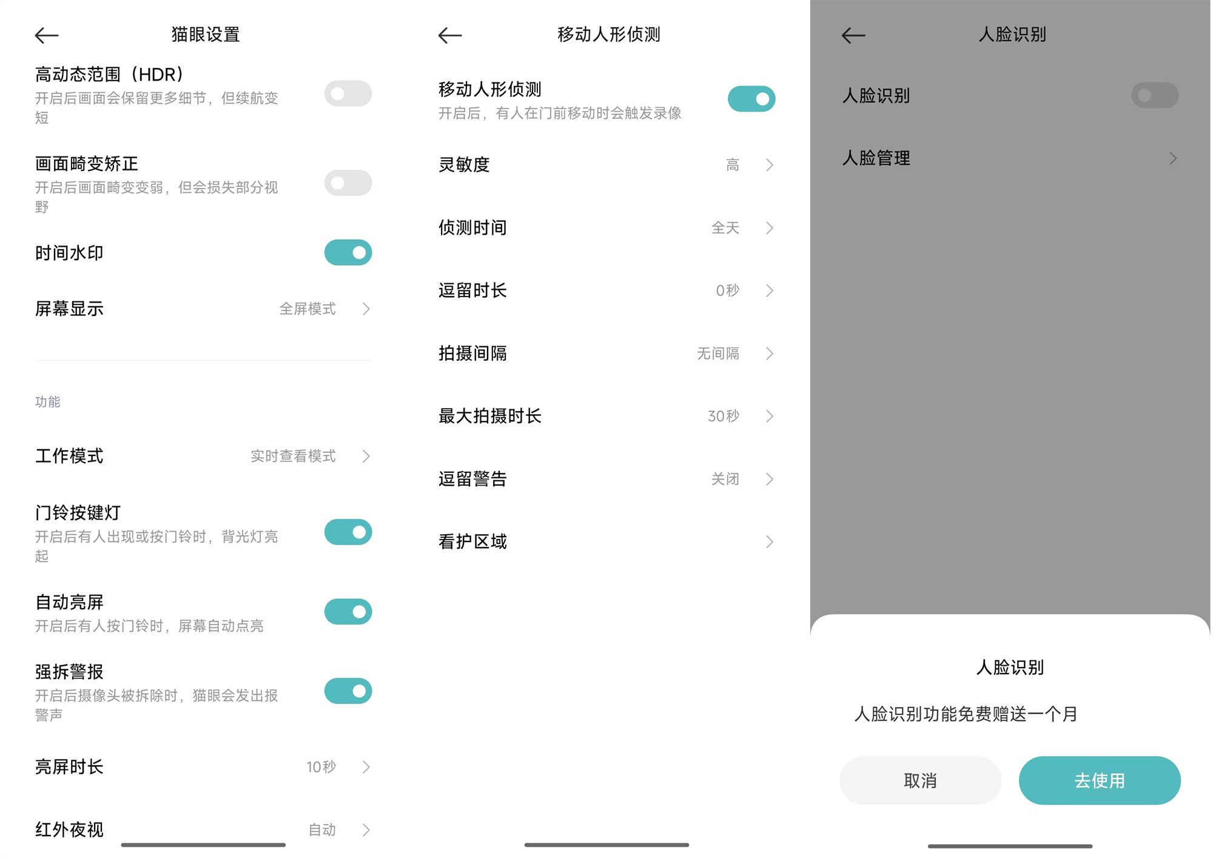1213x858 pixels.
Task: Tap 去使用 button in dialog
Action: point(1100,780)
